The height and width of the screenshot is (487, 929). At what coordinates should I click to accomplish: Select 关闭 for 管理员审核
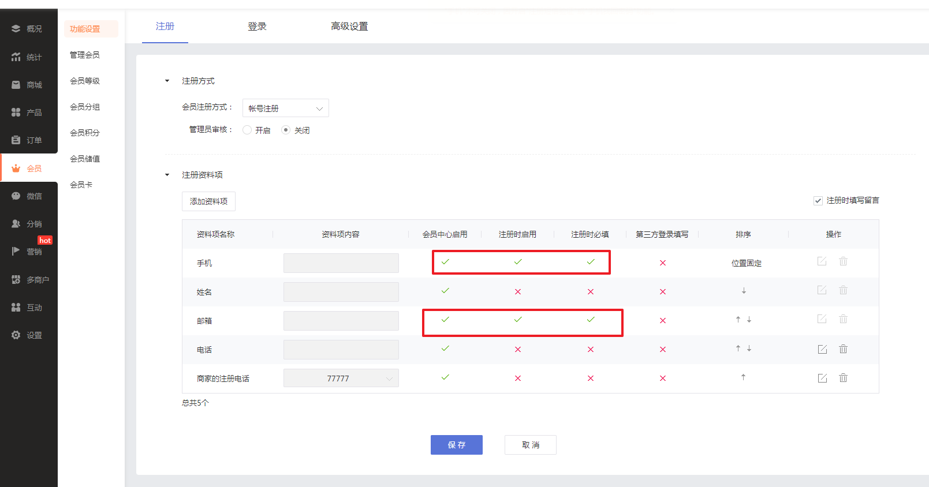pyautogui.click(x=286, y=130)
